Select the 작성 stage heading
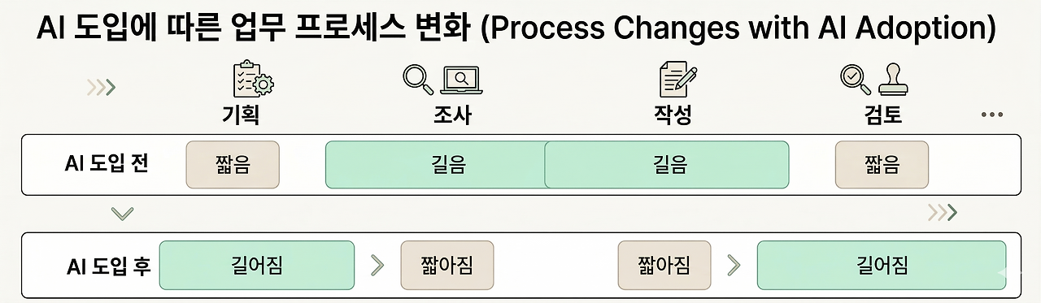Viewport: 1041px width, 303px height. pyautogui.click(x=673, y=115)
